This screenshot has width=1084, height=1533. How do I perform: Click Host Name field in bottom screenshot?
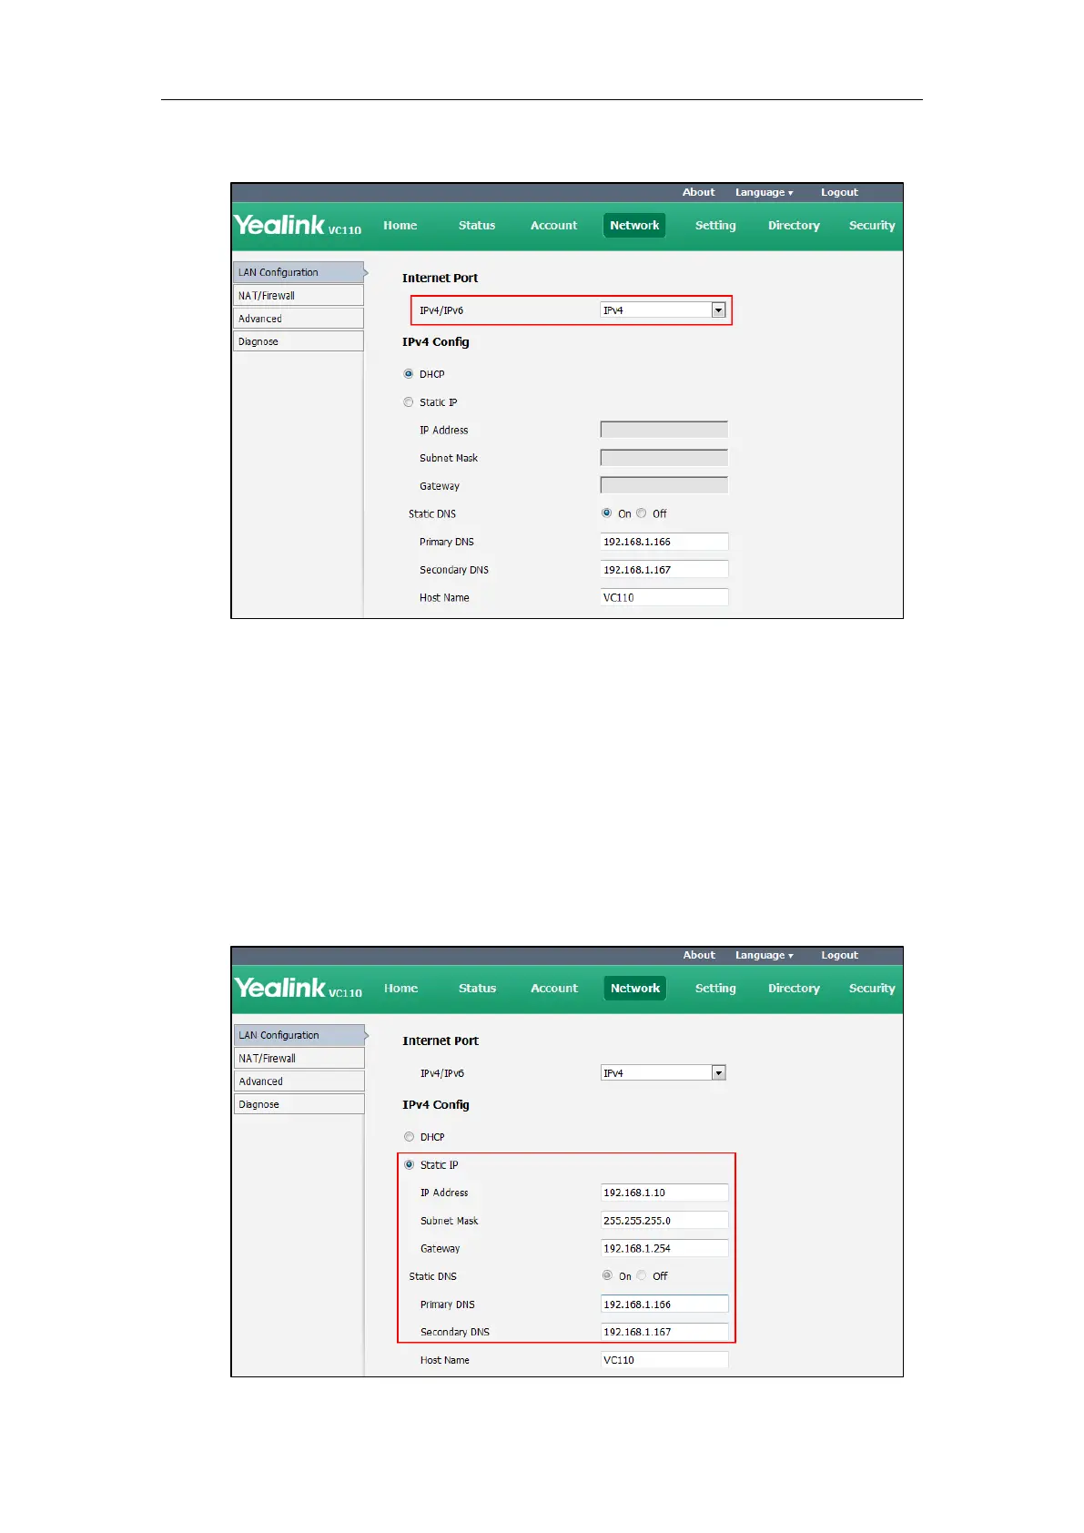point(664,1360)
